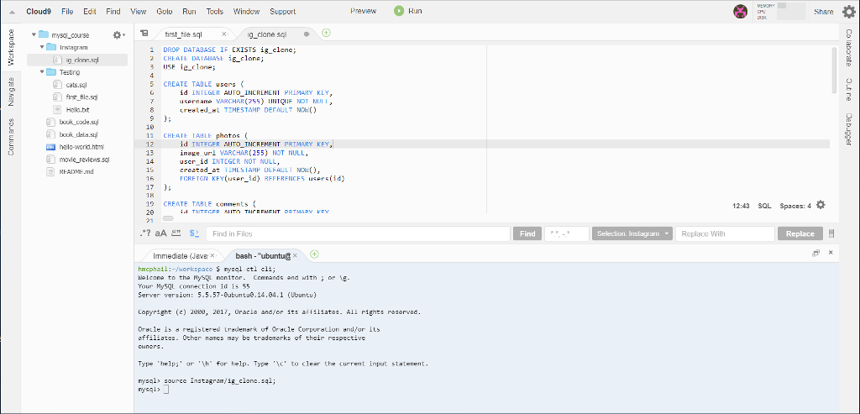The image size is (860, 414).
Task: Click the pink user avatar icon
Action: [740, 11]
